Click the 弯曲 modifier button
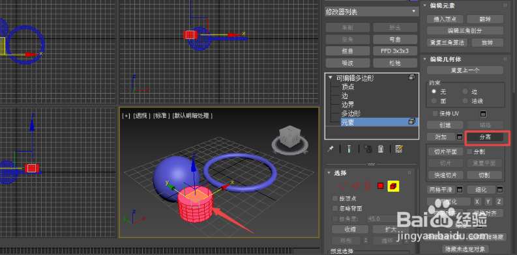The height and width of the screenshot is (255, 517). (394, 39)
